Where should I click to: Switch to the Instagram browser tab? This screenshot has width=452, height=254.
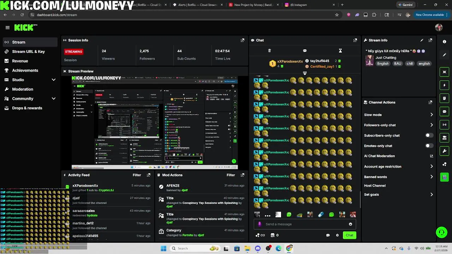coord(310,5)
